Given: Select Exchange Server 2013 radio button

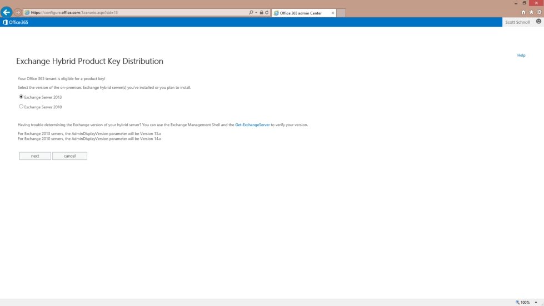Looking at the screenshot, I should pyautogui.click(x=21, y=97).
